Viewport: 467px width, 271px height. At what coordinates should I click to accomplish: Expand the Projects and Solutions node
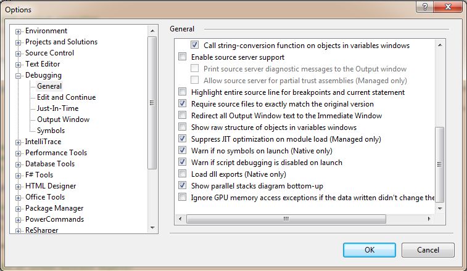tap(18, 42)
